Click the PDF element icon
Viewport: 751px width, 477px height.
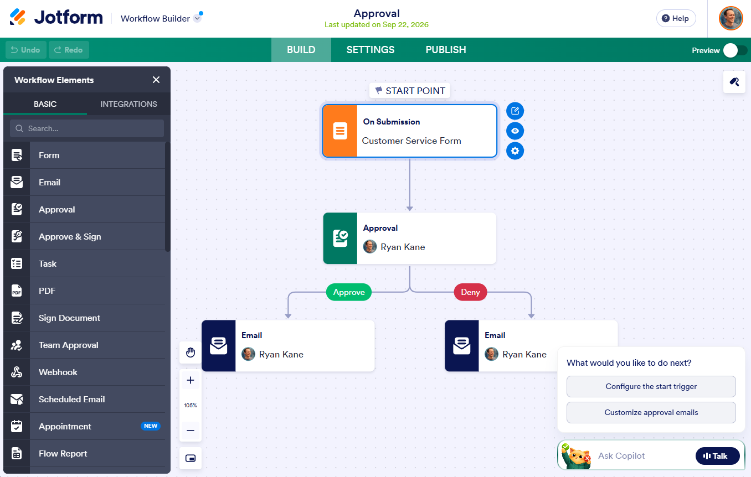pos(17,291)
